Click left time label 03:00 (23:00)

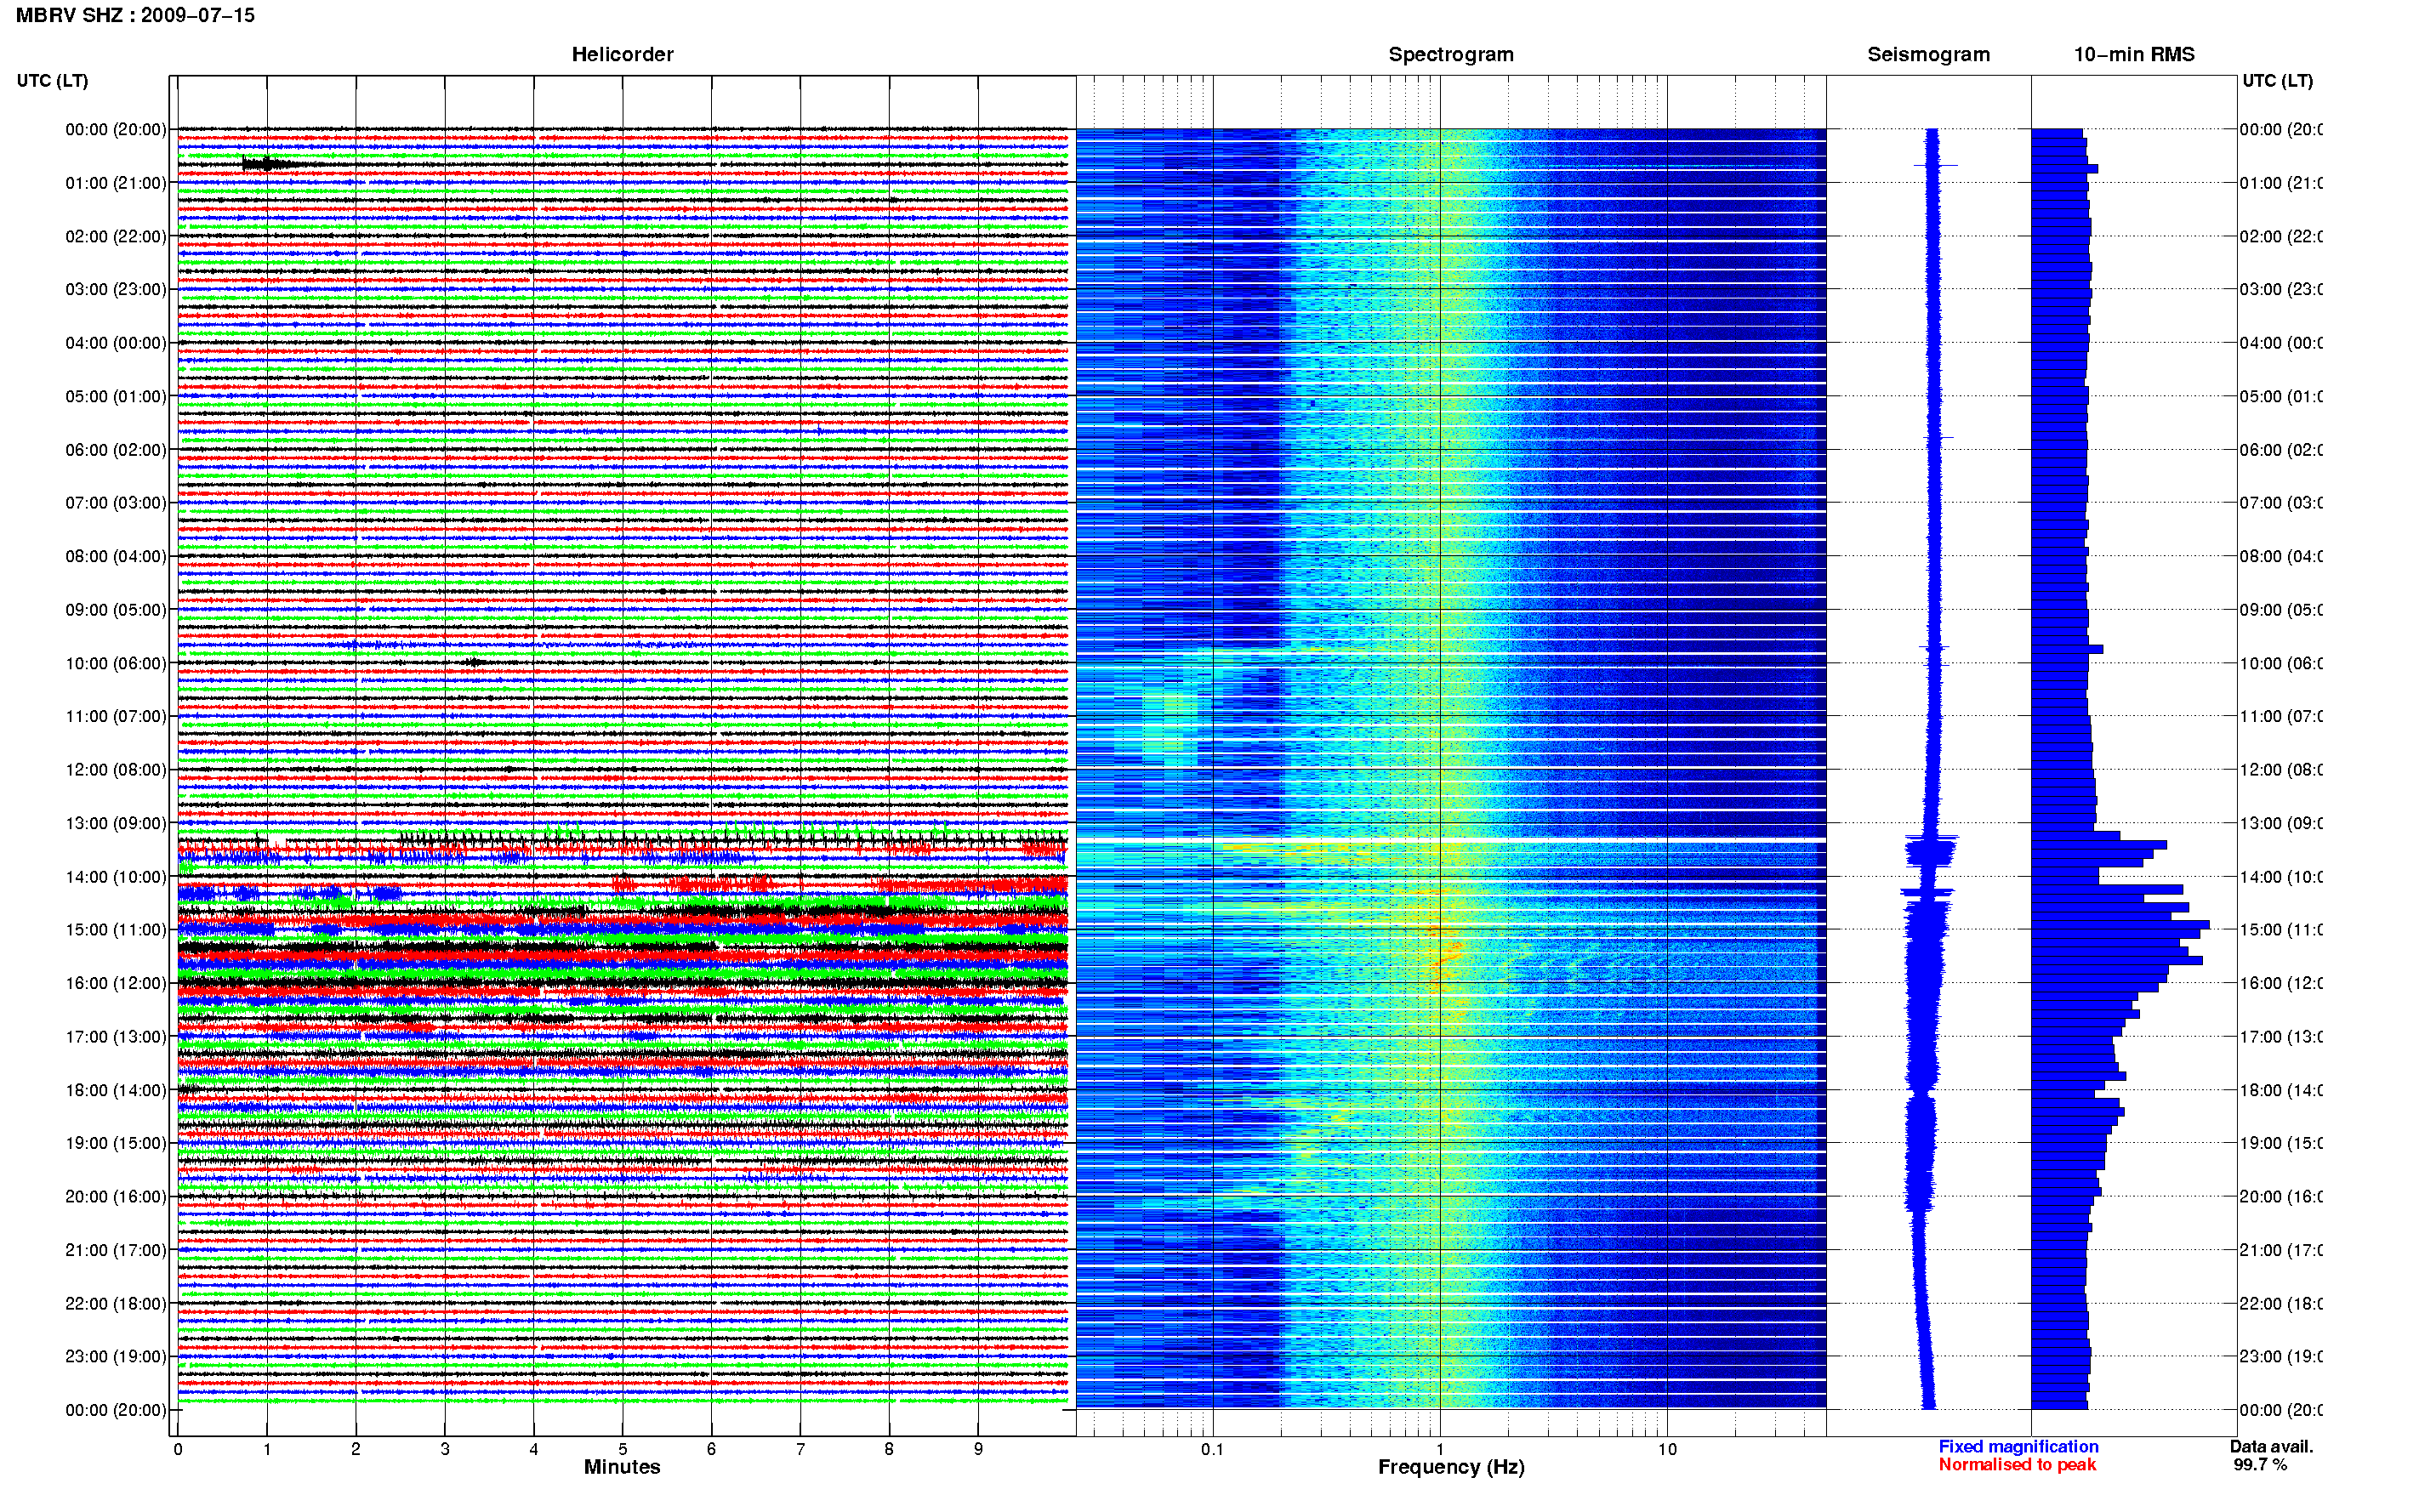(116, 289)
